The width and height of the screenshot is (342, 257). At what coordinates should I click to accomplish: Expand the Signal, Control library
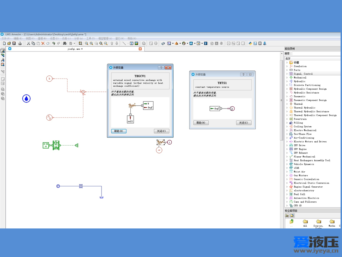pyautogui.click(x=287, y=74)
